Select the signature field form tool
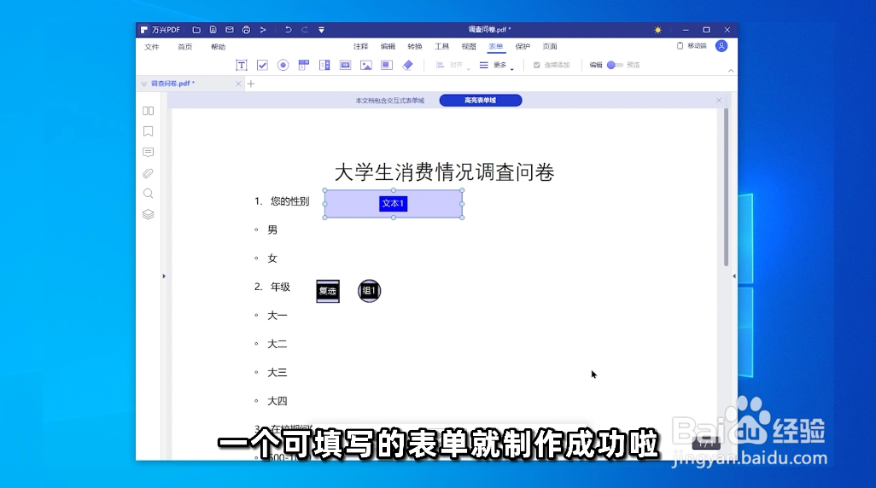 click(x=387, y=66)
